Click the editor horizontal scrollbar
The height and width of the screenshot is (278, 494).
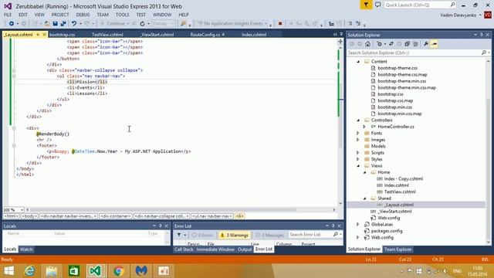pyautogui.click(x=163, y=209)
